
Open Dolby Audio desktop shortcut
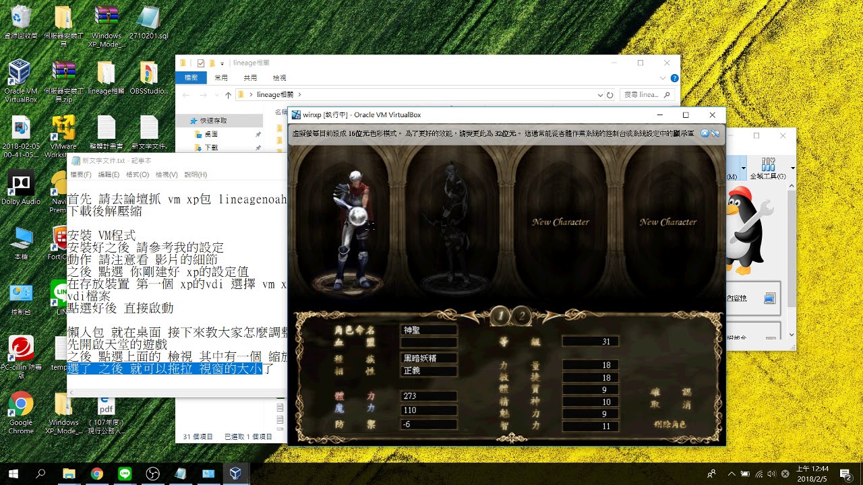21,189
